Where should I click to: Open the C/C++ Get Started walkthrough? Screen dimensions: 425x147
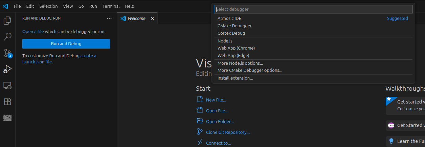click(x=405, y=125)
